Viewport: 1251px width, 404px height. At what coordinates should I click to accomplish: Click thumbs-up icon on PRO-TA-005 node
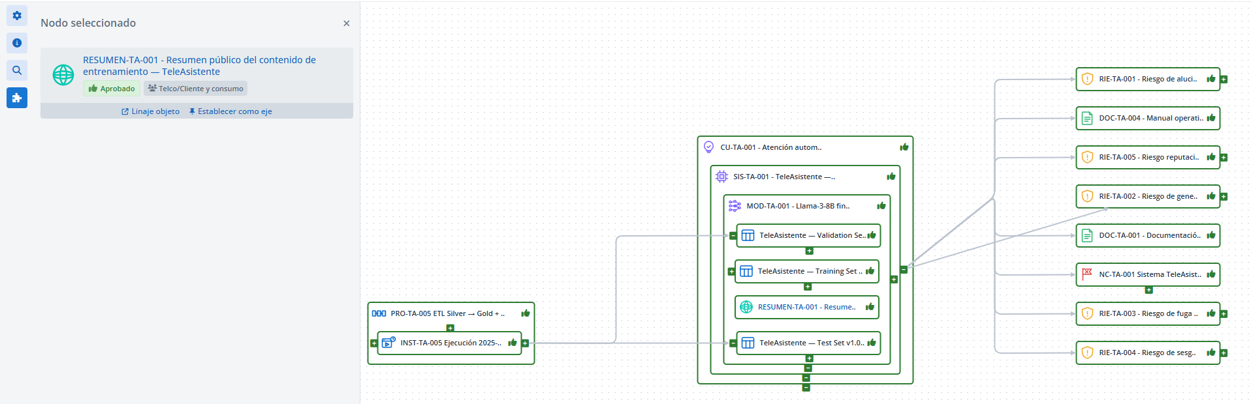525,313
